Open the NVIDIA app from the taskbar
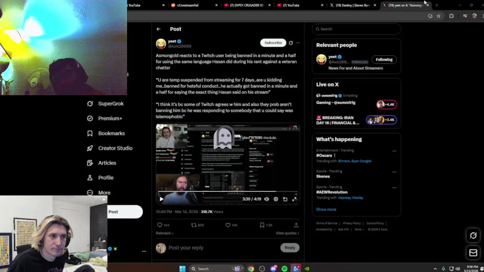Viewport: 484px width, 272px height. tap(307, 269)
